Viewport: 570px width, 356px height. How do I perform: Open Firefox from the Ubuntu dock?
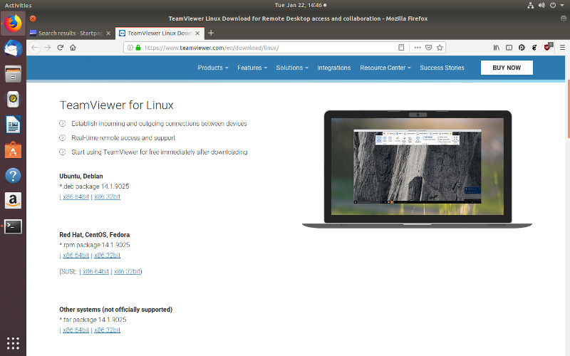(x=13, y=23)
